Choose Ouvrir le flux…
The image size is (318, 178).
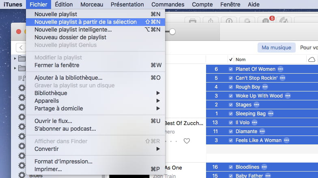pyautogui.click(x=96, y=121)
